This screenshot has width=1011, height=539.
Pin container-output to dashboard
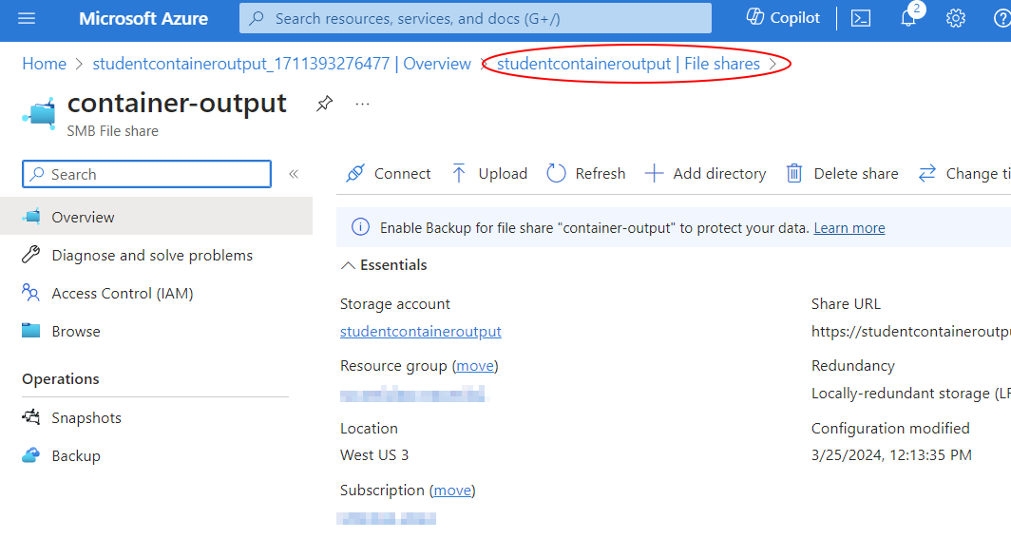click(x=324, y=104)
